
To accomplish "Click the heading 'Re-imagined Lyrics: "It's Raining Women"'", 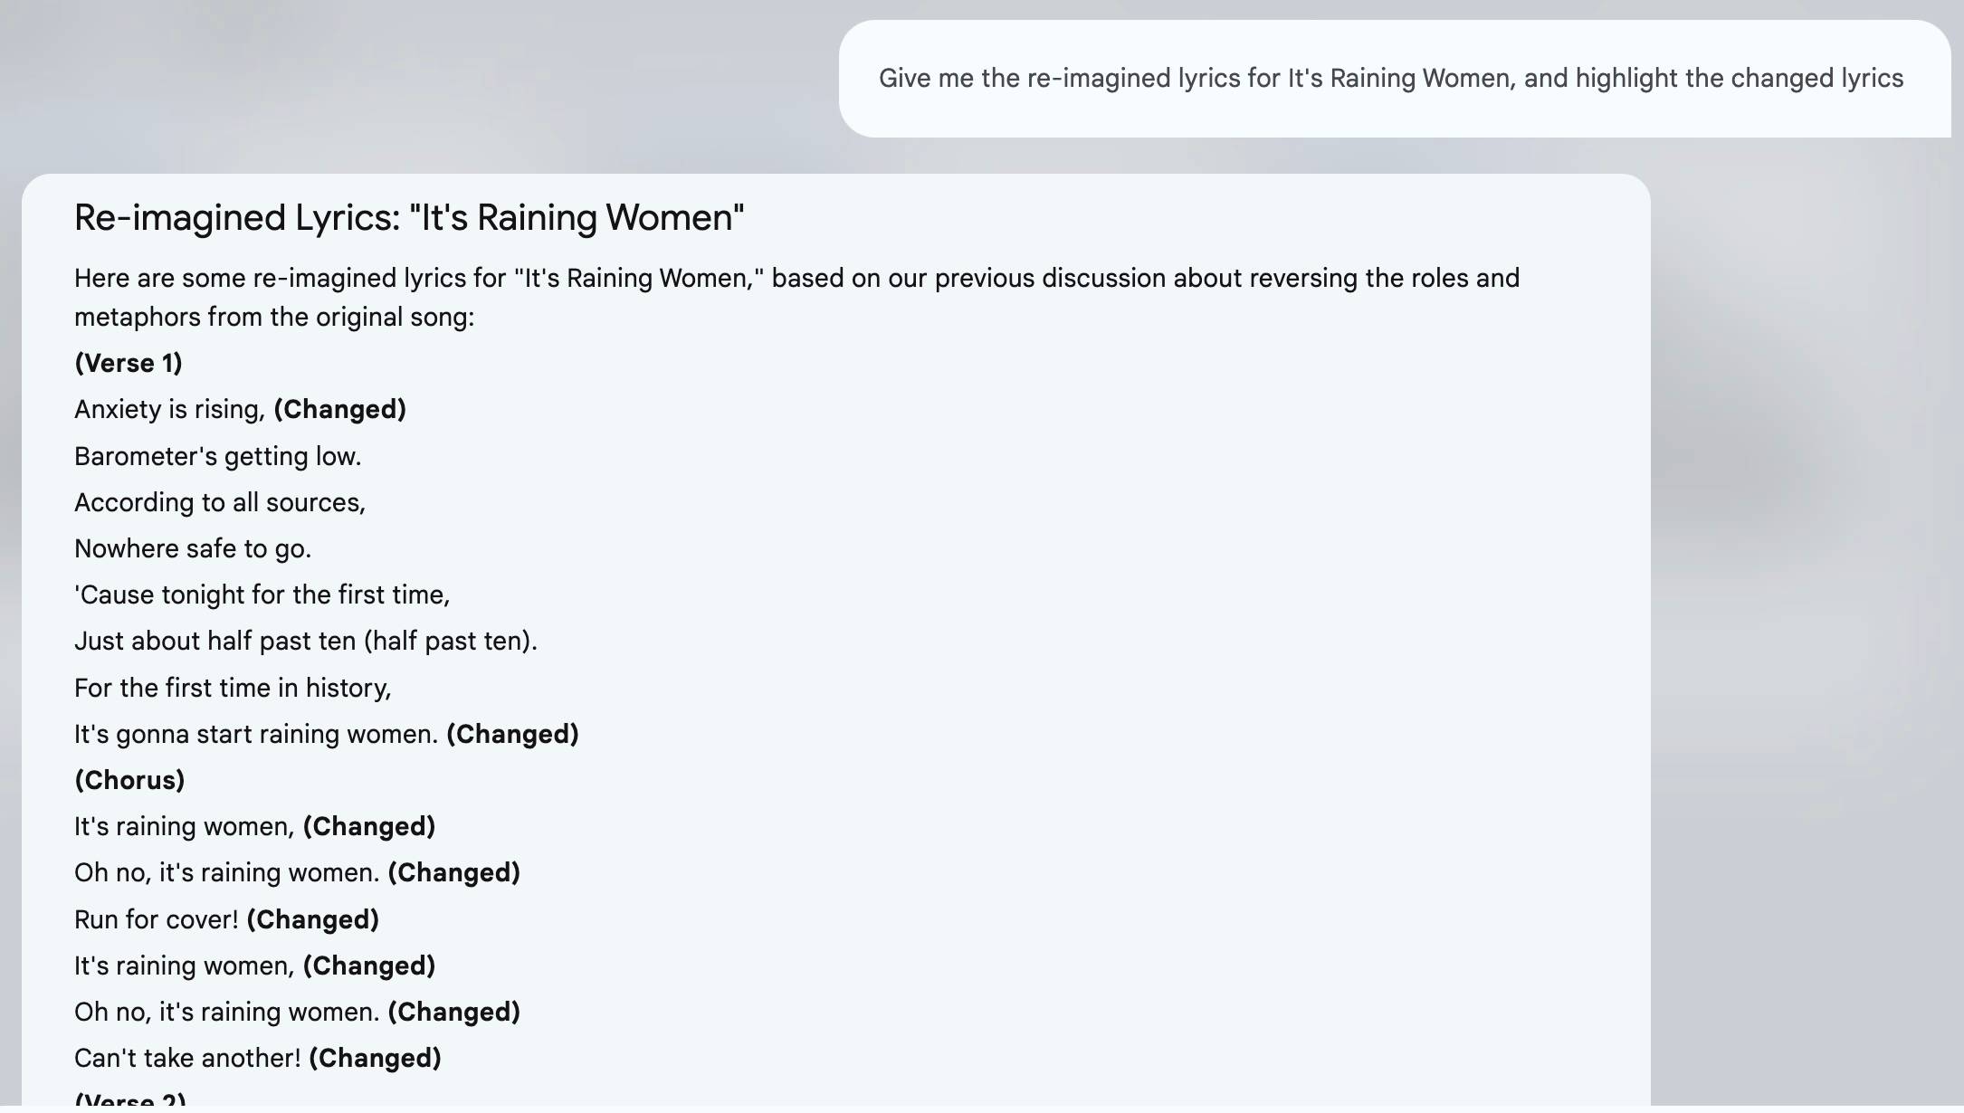I will [x=409, y=218].
